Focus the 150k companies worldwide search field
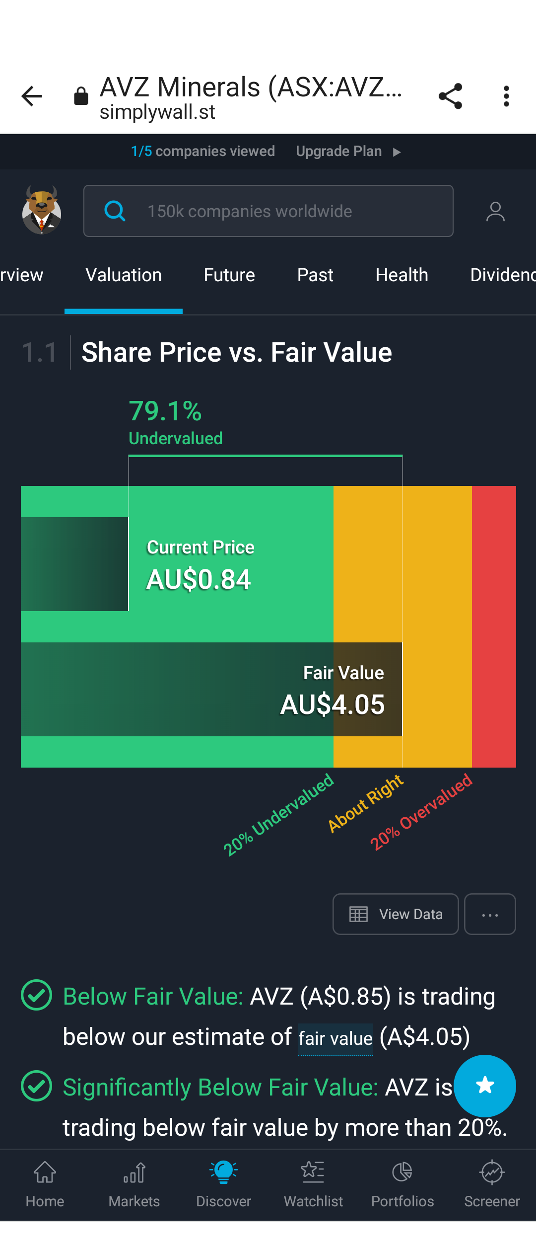The height and width of the screenshot is (1252, 536). pyautogui.click(x=268, y=211)
